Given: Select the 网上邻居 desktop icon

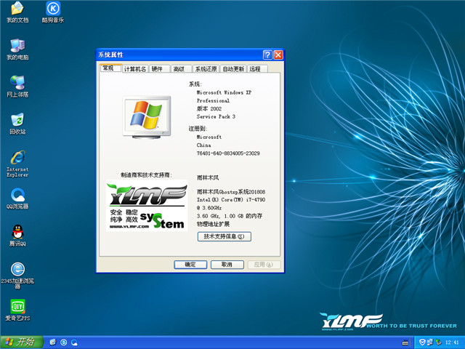Looking at the screenshot, I should coord(17,82).
